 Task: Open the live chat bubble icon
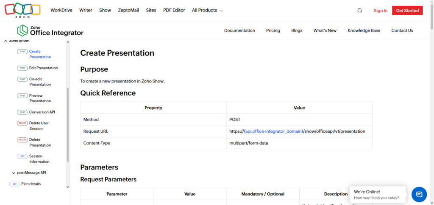pyautogui.click(x=419, y=194)
